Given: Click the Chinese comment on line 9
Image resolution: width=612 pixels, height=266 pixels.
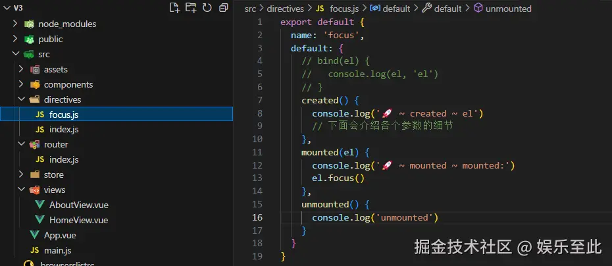Looking at the screenshot, I should pos(382,126).
